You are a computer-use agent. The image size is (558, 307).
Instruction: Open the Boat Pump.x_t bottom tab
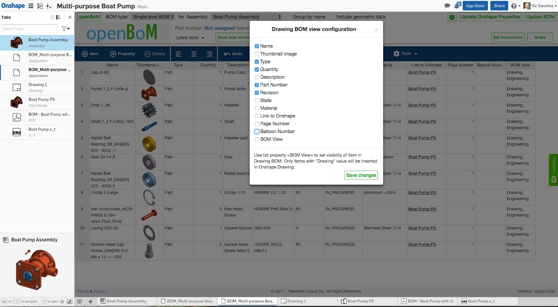click(x=488, y=301)
